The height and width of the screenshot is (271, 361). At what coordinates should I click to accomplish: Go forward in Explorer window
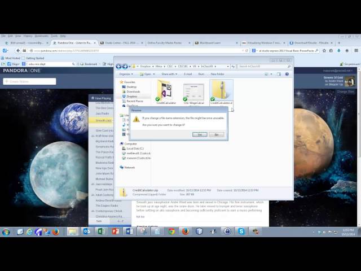[x=125, y=67]
